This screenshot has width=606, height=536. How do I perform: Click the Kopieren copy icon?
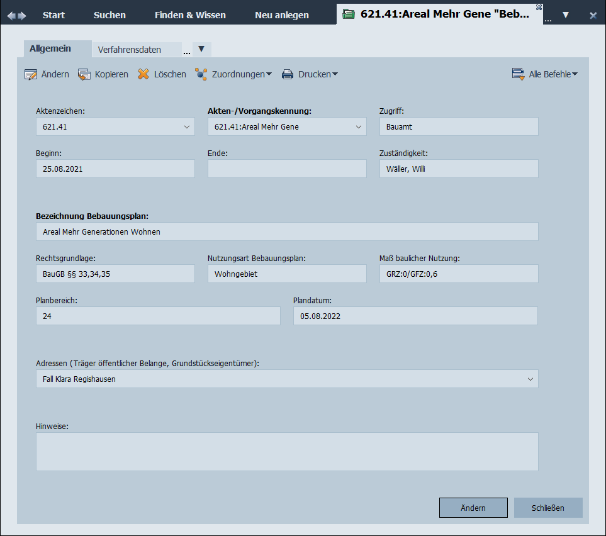click(x=84, y=74)
